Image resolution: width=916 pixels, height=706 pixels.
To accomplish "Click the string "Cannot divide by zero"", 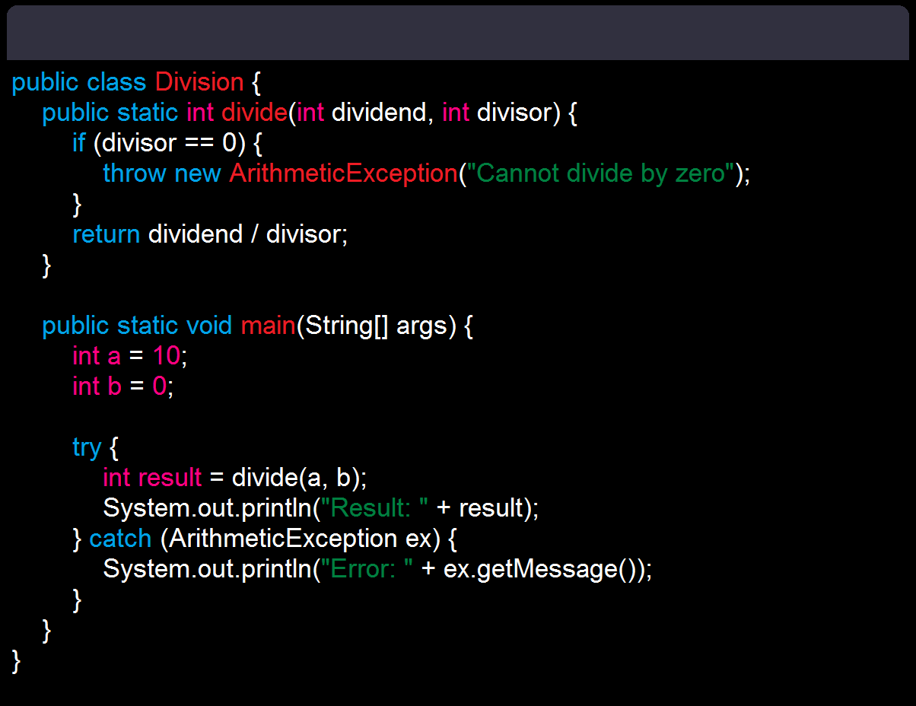I will click(x=600, y=173).
